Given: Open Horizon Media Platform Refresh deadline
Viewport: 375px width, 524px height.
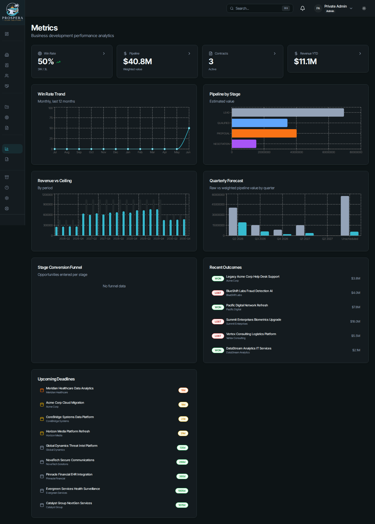Looking at the screenshot, I should 114,433.
